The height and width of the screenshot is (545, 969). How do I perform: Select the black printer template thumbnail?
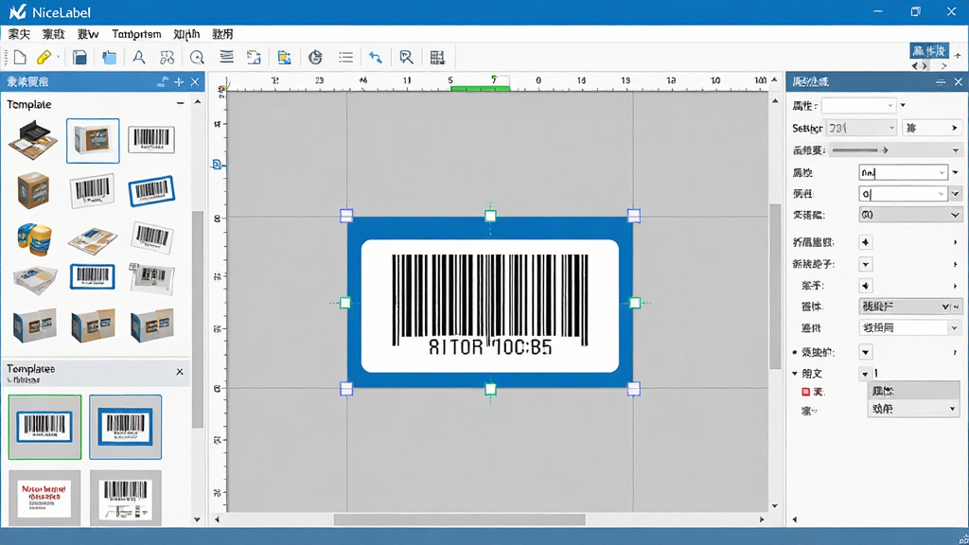pos(33,140)
